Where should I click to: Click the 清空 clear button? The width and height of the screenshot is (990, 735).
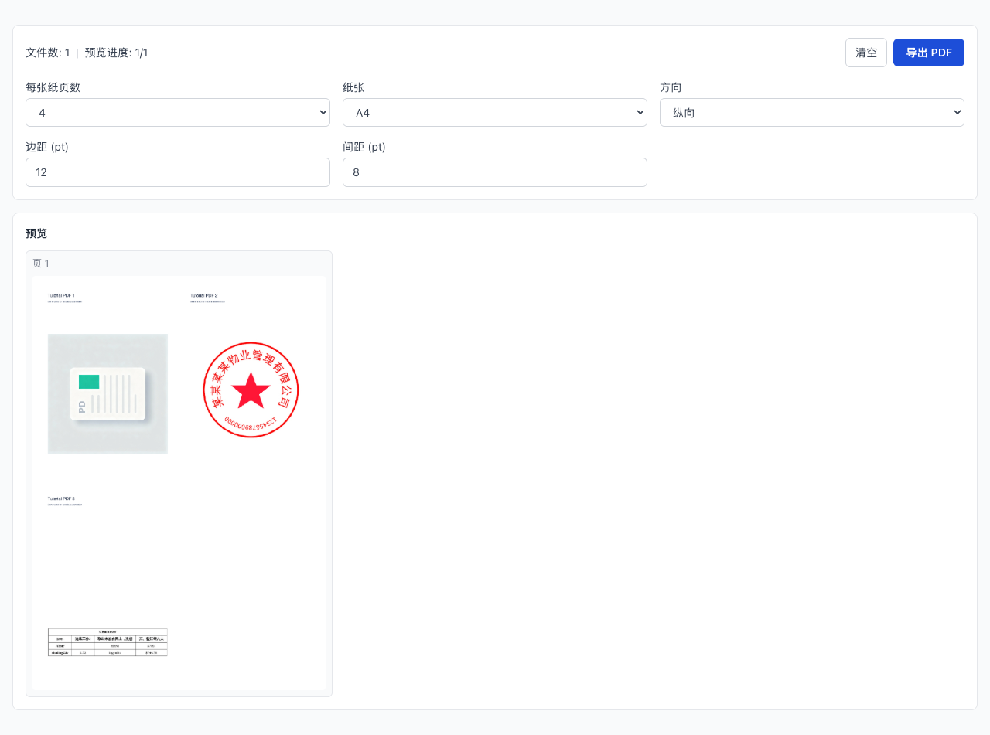tap(865, 52)
